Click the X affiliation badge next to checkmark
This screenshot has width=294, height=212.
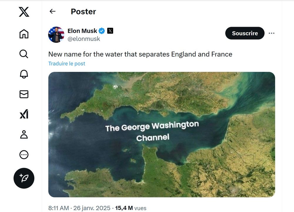pos(109,31)
